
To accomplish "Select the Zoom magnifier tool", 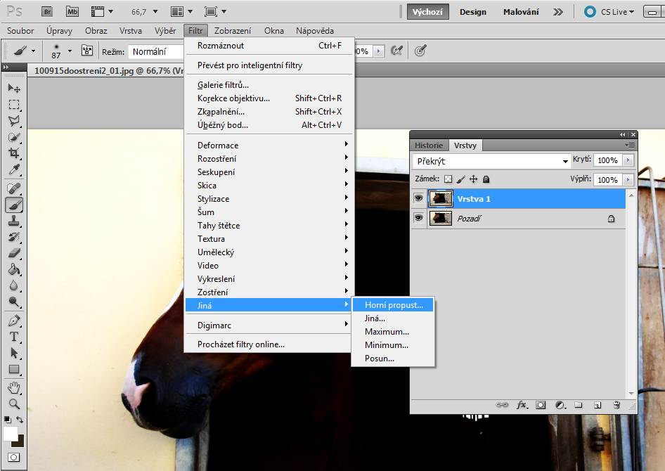I will pos(13,404).
